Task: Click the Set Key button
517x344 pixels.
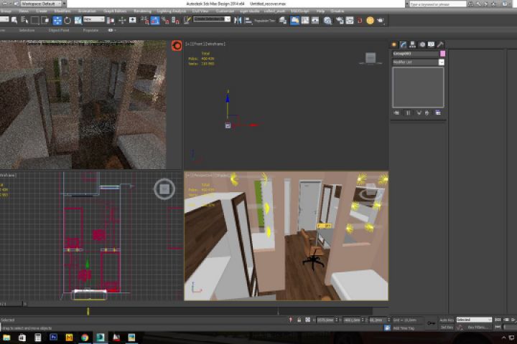Action: [x=447, y=328]
